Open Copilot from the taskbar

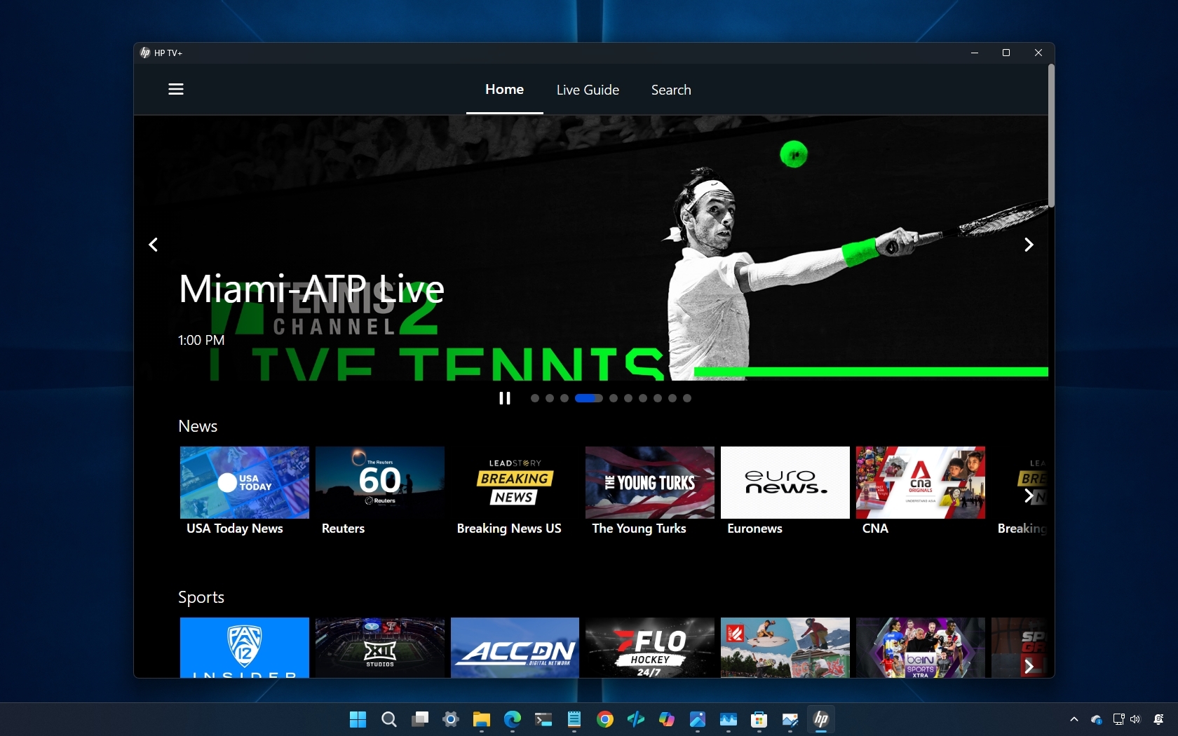coord(665,719)
